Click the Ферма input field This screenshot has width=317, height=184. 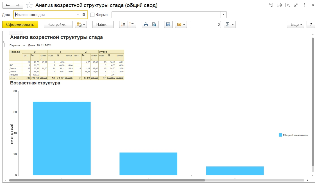[166, 15]
